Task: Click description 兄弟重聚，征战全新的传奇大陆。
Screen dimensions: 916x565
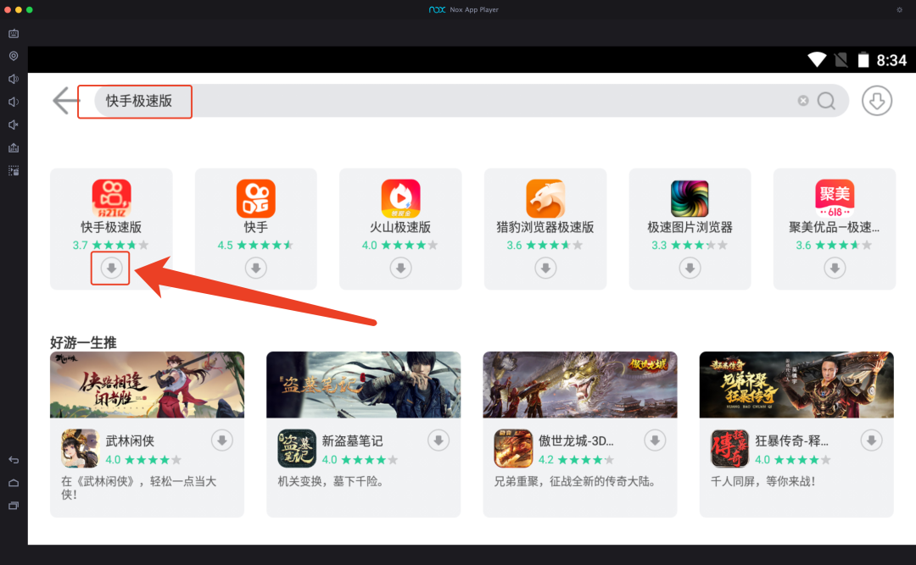Action: point(577,481)
